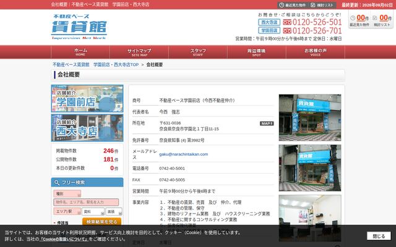Click FAX value 0742-40-5005
396x247 pixels.
tap(172, 180)
